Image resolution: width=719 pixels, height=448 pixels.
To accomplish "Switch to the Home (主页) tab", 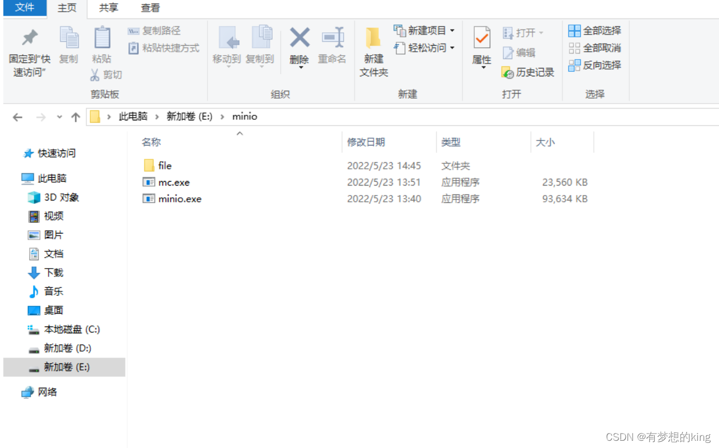I will [67, 8].
